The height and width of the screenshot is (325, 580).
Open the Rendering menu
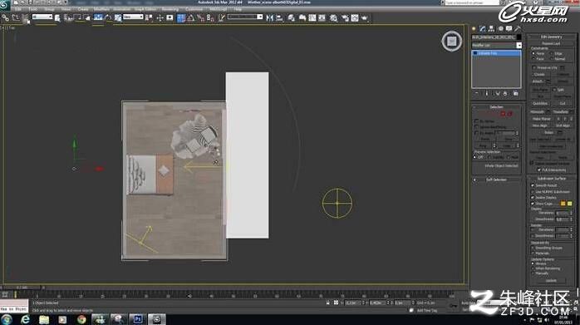click(170, 9)
